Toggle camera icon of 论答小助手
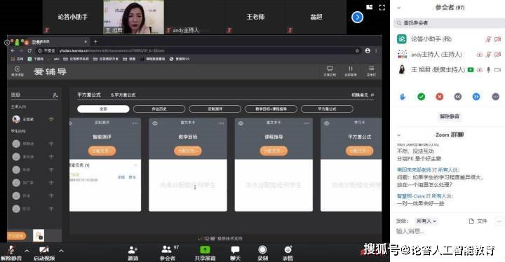 pyautogui.click(x=497, y=39)
